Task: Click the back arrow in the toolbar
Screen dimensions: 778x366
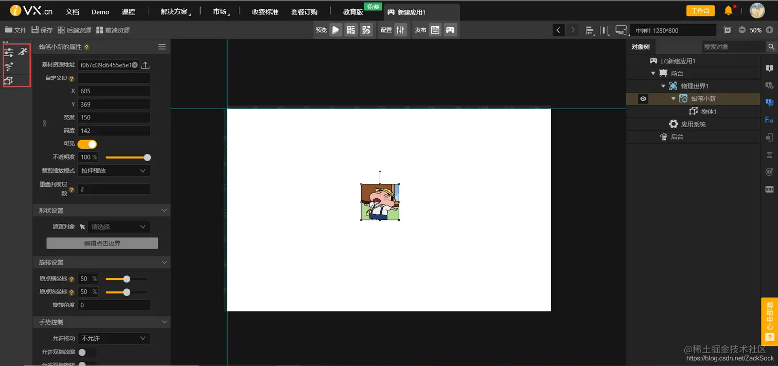Action: coord(559,30)
